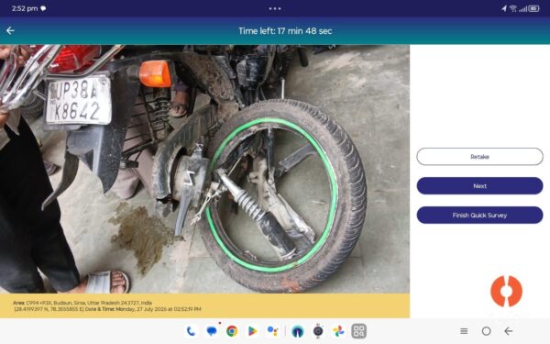
Task: Tap the chat bubble notification icon in status bar
Action: tap(43, 8)
